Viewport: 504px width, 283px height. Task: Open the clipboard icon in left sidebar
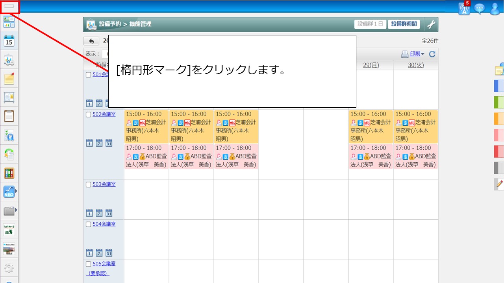pos(9,116)
